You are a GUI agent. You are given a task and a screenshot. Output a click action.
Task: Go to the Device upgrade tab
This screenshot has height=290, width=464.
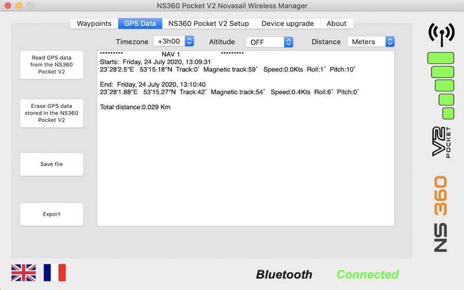point(288,24)
